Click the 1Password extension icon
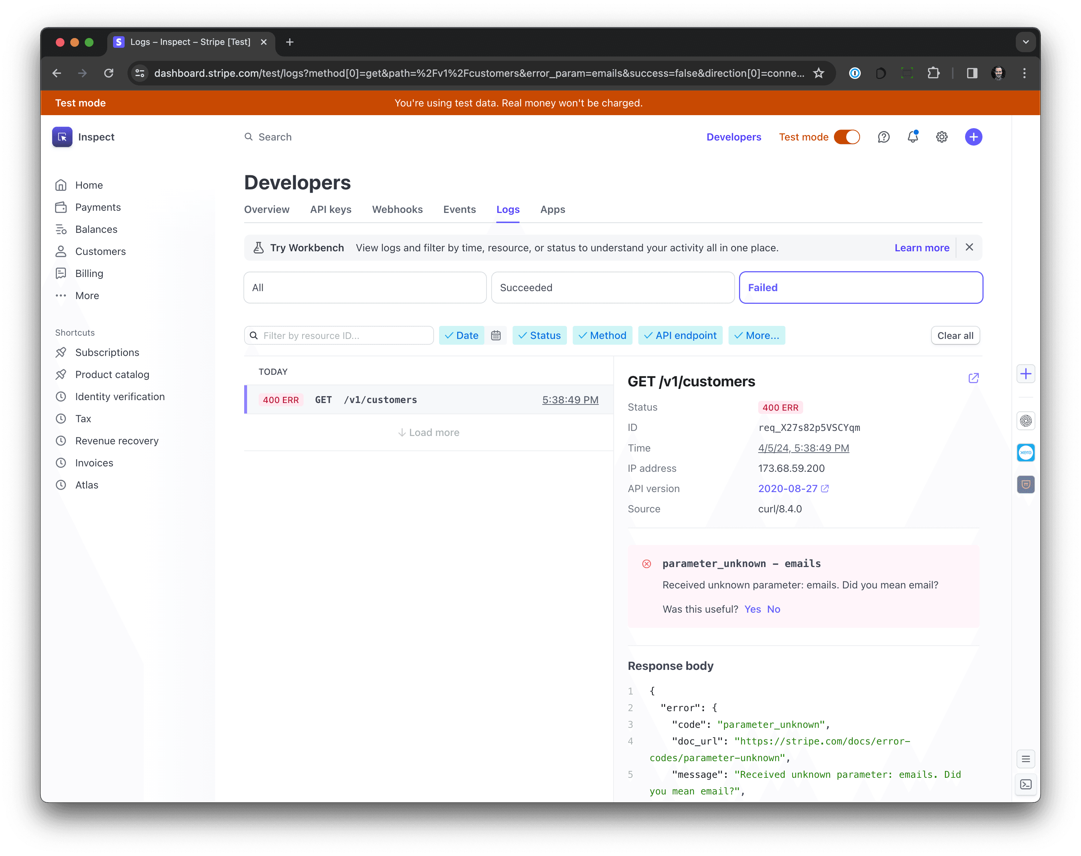Screen dimensions: 1081x856 (855, 73)
